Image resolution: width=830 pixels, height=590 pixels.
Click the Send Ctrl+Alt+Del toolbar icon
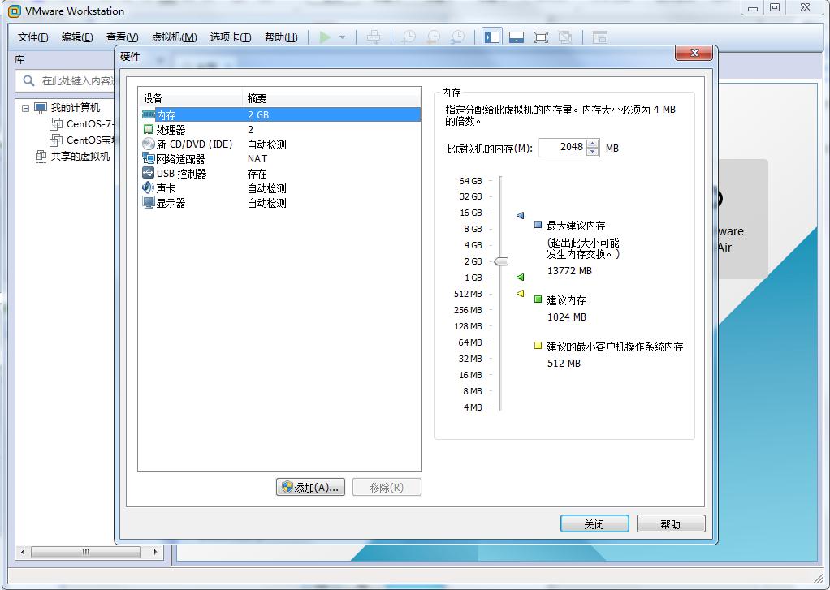click(374, 37)
